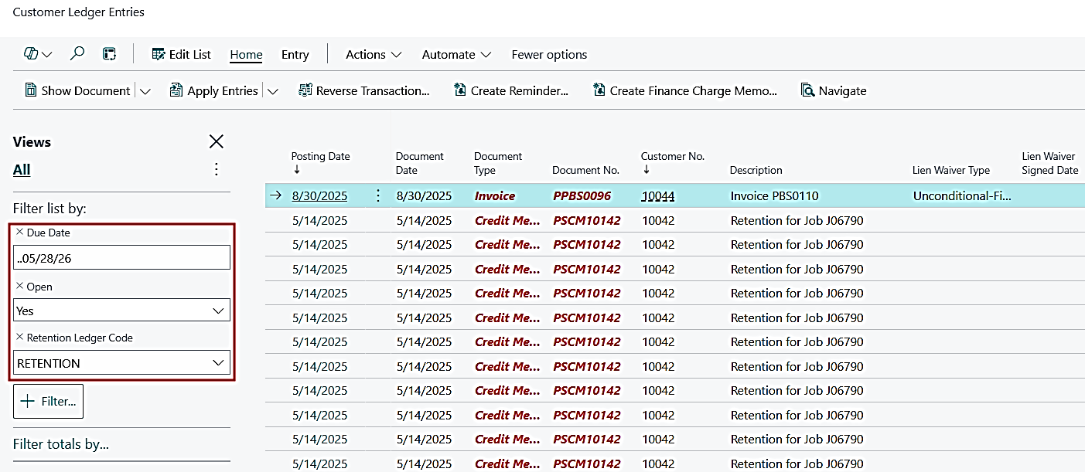
Task: Click Apply Entries
Action: click(213, 90)
